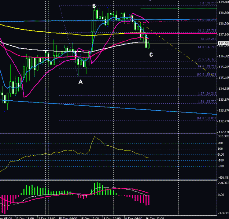The height and width of the screenshot is (219, 229).
Task: Select the wave label C below the last candle
Action: pyautogui.click(x=151, y=55)
